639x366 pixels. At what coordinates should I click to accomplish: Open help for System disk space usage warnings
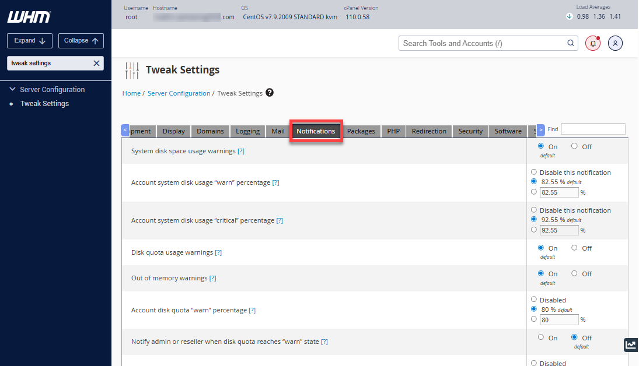click(x=241, y=151)
